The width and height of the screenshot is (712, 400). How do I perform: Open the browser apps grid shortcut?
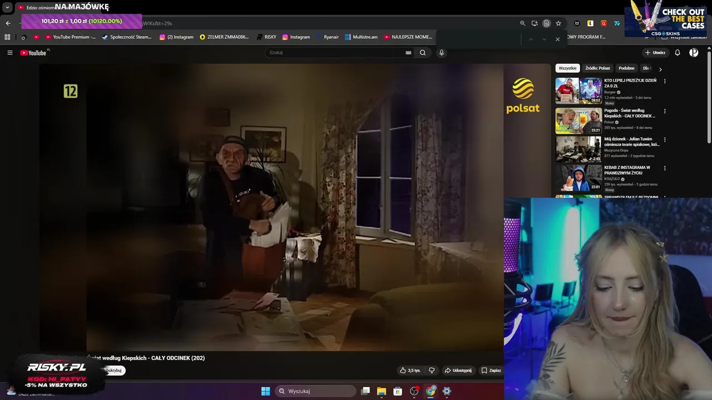coord(7,37)
